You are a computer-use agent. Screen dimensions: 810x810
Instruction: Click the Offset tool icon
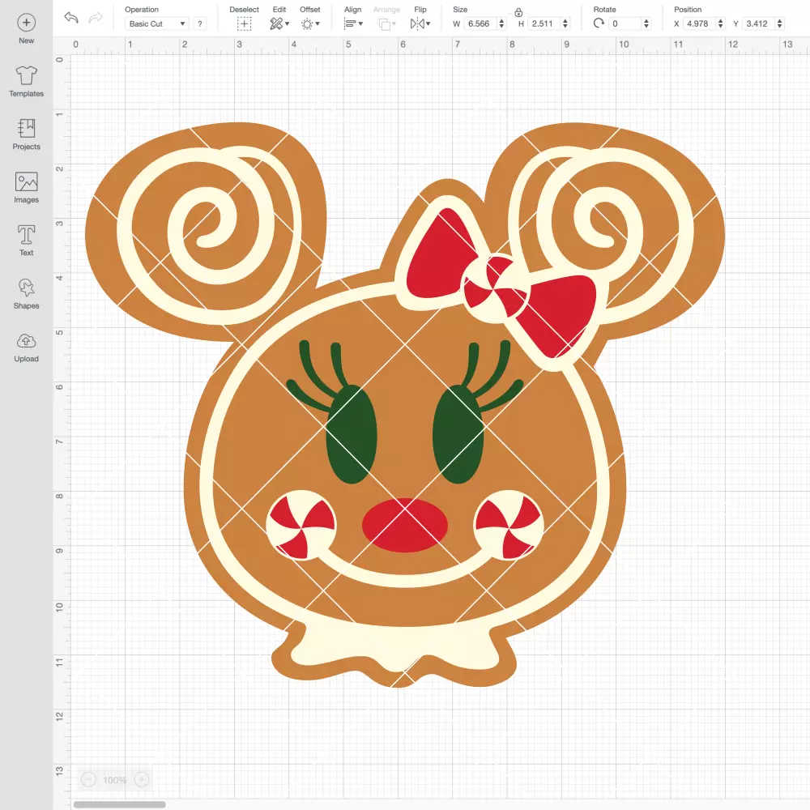[307, 23]
